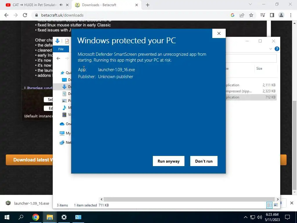The image size is (297, 223).
Task: Switch File Explorer to large icons view
Action: click(276, 205)
